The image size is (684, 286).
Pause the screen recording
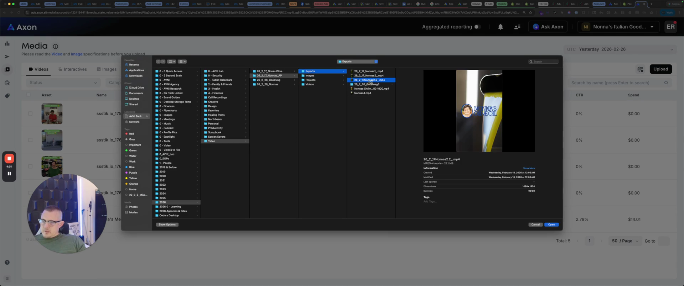click(9, 174)
